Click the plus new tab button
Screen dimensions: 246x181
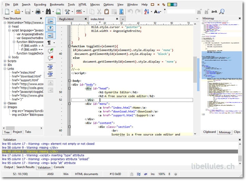123,19
